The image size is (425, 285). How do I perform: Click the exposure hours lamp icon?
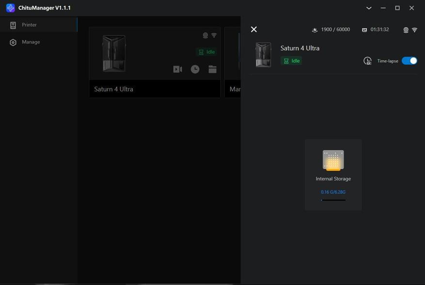click(315, 30)
